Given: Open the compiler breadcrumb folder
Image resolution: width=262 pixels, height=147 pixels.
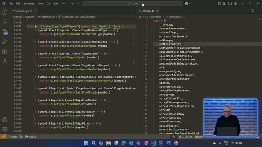Looking at the screenshot, I should (x=156, y=17).
